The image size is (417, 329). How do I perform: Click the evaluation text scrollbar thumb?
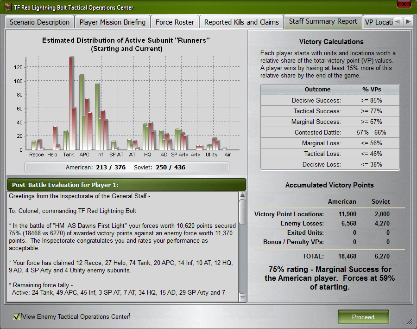coord(242,213)
